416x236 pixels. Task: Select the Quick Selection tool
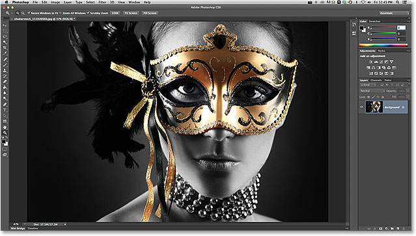click(5, 42)
